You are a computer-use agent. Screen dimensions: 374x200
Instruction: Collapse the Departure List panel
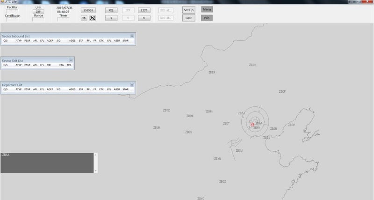(x=132, y=84)
